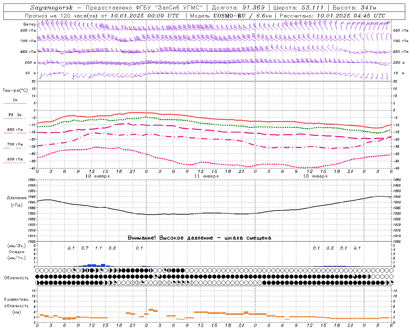
Task: Click the 'Осадки' precipitation label
Action: click(x=17, y=252)
